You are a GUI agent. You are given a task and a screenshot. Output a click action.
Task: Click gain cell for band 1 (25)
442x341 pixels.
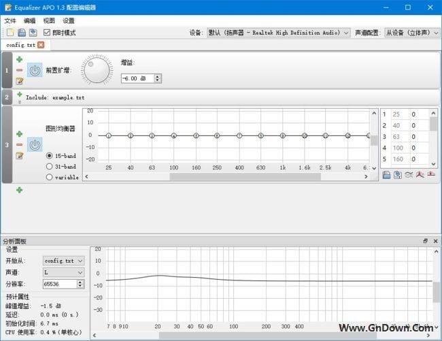[x=419, y=114]
